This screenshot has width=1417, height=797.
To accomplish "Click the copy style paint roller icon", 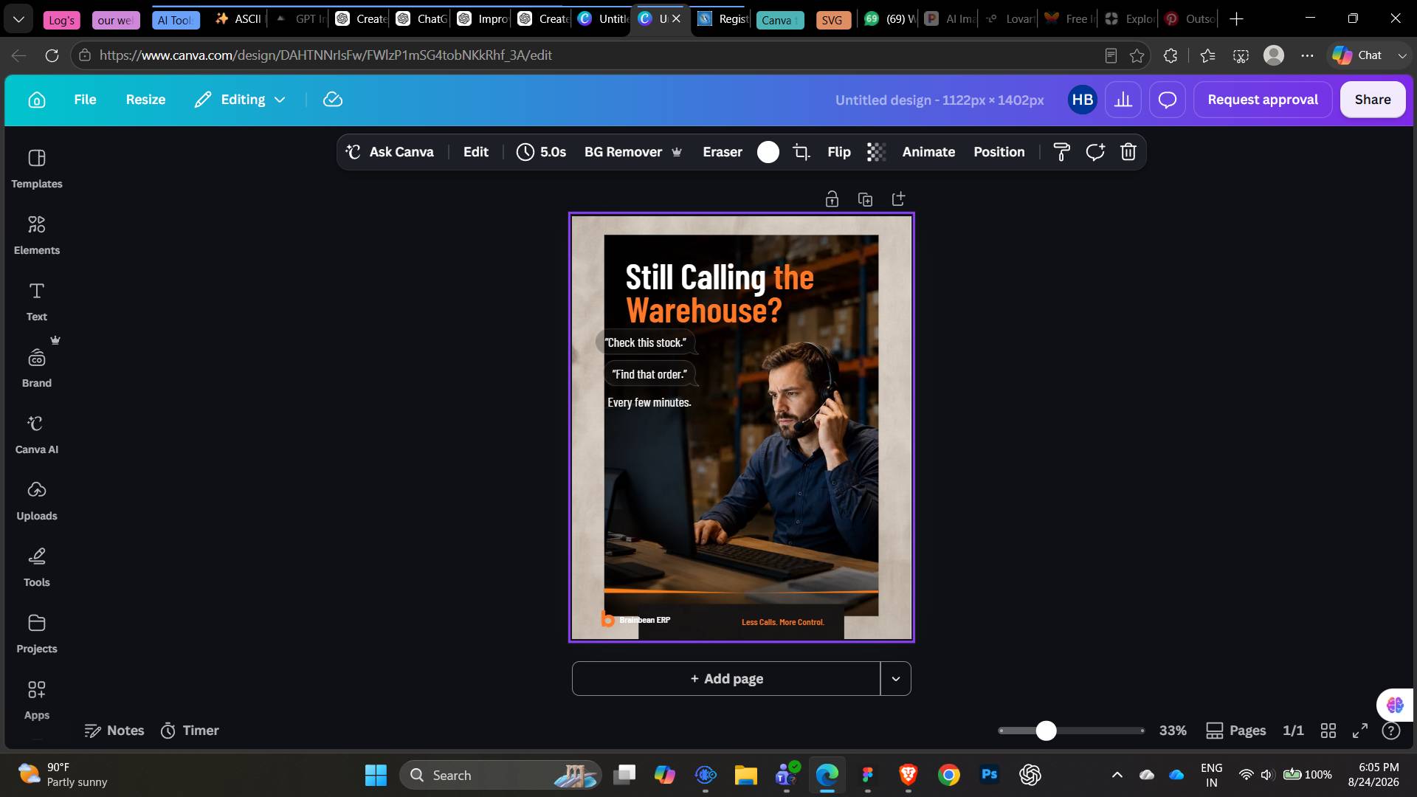I will click(1061, 152).
